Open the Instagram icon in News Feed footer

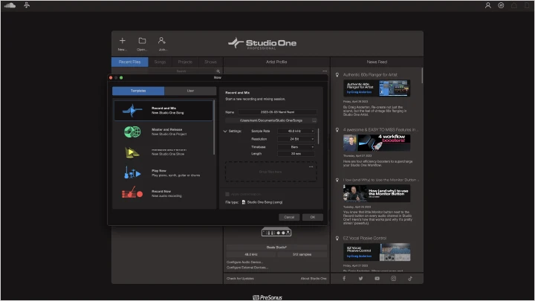coord(393,279)
